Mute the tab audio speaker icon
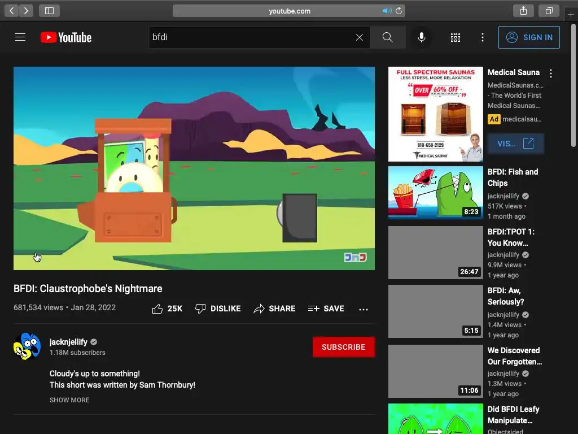The image size is (578, 434). click(x=387, y=11)
